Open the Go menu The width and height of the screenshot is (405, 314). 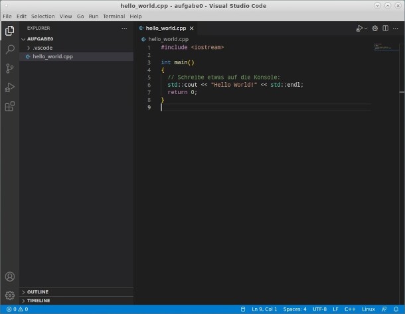[80, 17]
